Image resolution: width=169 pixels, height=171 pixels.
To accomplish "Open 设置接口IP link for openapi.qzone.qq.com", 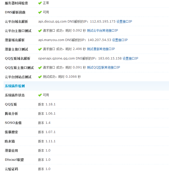I will [130, 58].
